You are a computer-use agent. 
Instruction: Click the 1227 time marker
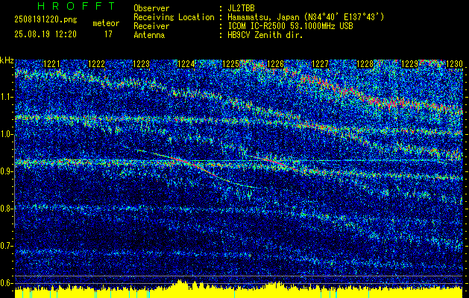[x=320, y=64]
